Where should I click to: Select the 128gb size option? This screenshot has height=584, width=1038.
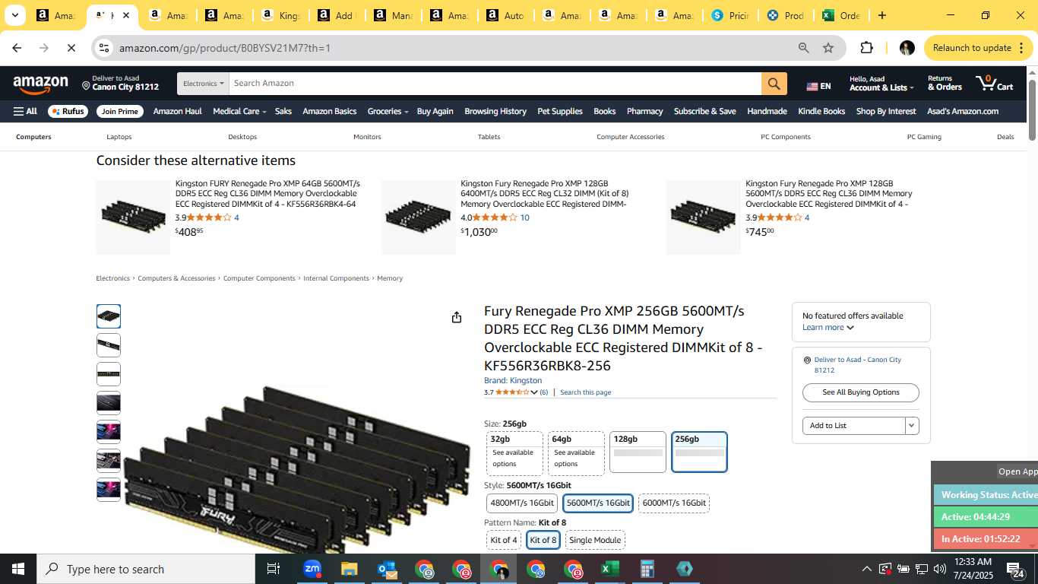tap(638, 452)
